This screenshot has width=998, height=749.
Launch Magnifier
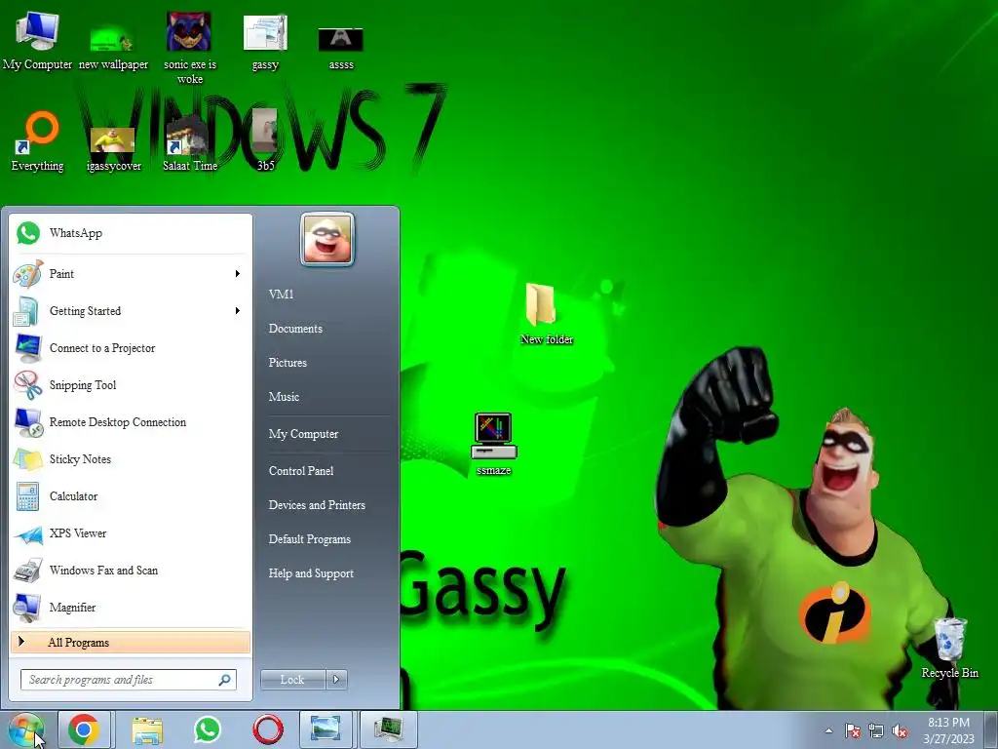(x=130, y=608)
